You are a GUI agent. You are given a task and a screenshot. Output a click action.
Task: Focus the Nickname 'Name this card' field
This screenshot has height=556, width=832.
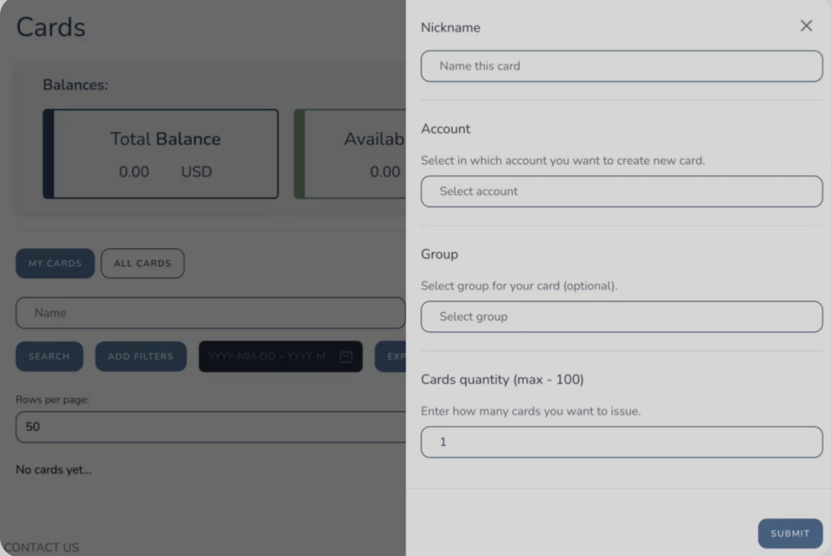[x=621, y=66]
